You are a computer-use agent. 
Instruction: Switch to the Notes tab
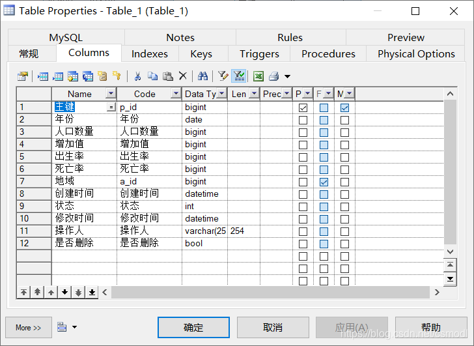180,38
